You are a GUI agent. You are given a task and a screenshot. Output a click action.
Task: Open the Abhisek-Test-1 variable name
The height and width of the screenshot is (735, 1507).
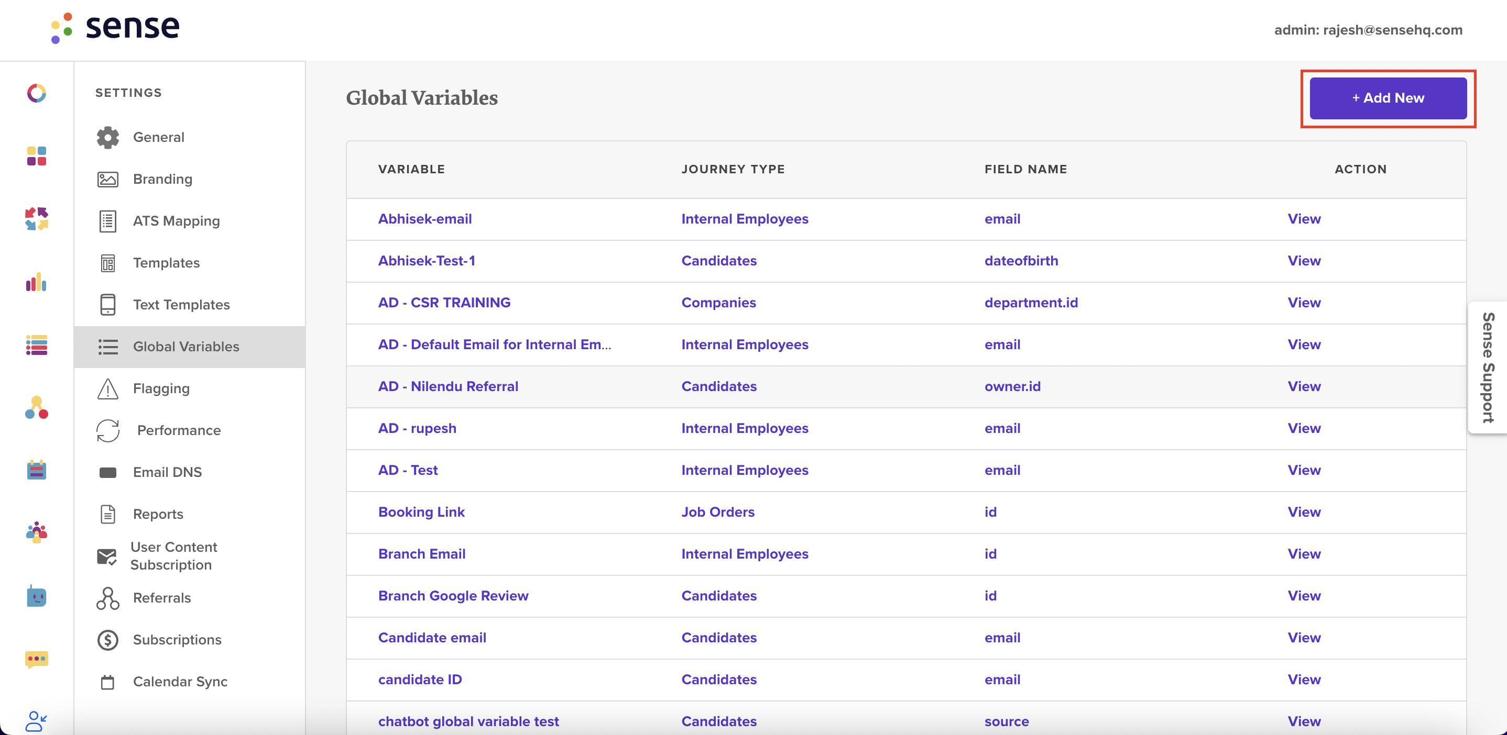coord(427,261)
